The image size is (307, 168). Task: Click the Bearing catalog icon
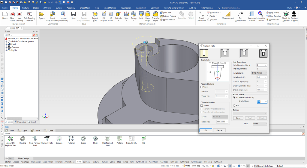click(23, 139)
